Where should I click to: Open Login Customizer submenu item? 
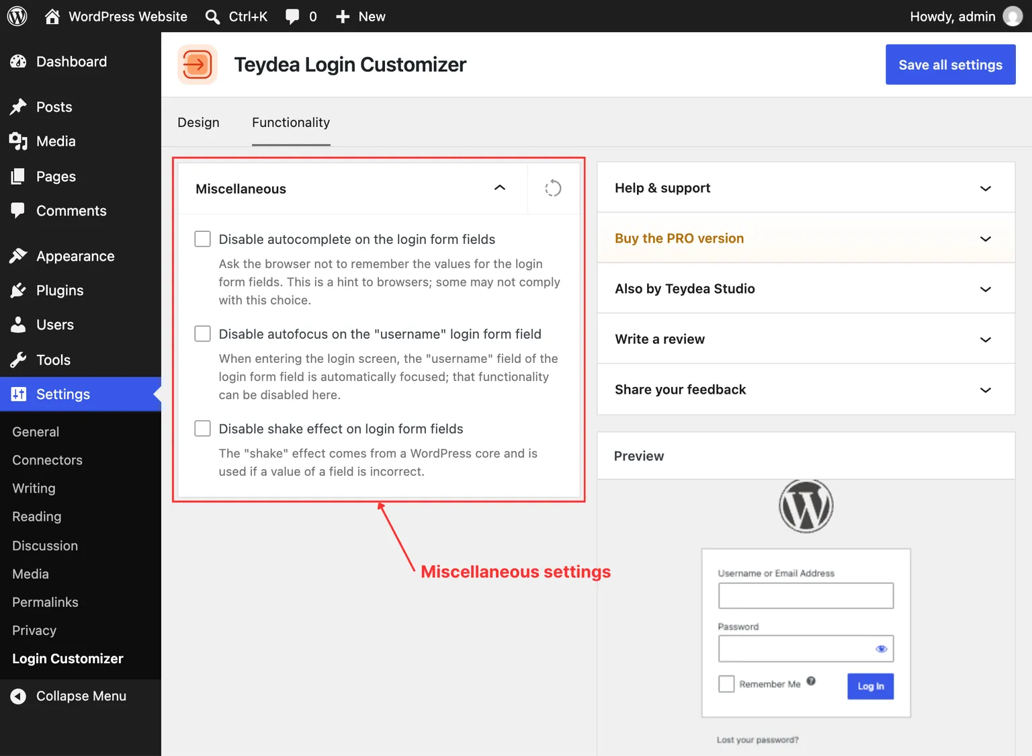pyautogui.click(x=67, y=659)
